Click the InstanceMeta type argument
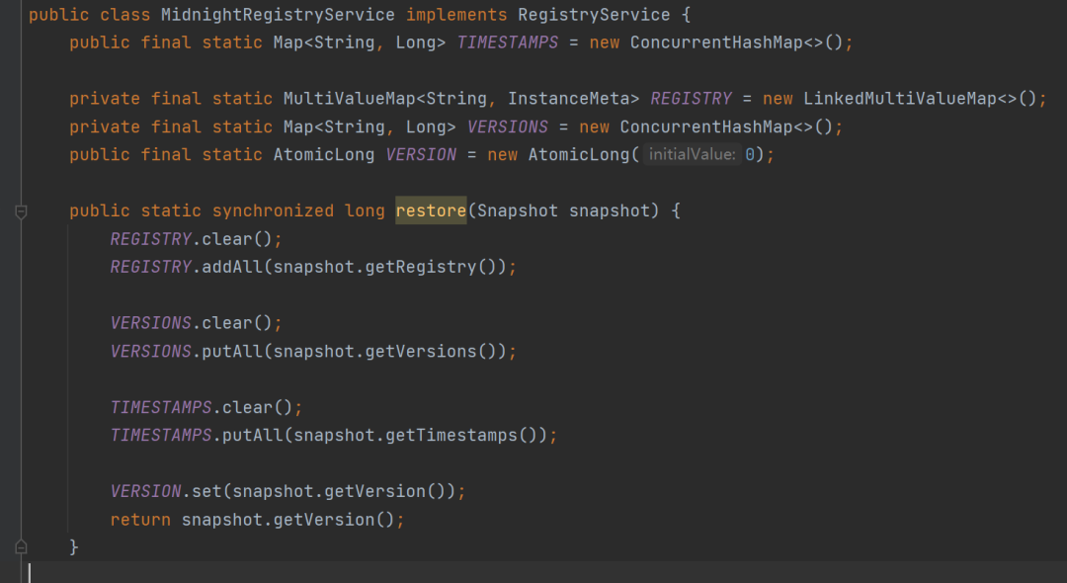 point(568,99)
